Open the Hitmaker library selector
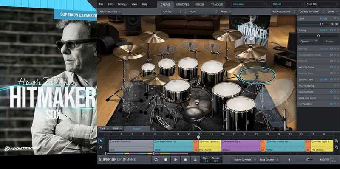The width and height of the screenshot is (340, 169). [249, 4]
